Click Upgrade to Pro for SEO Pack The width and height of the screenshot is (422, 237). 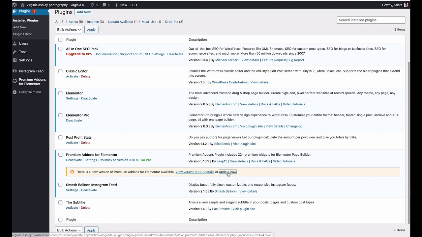coord(79,54)
